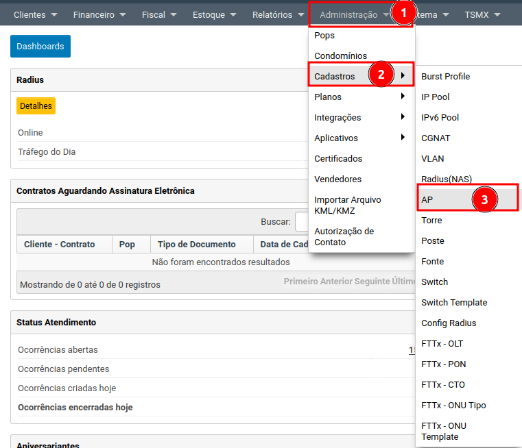Open the TSMX menu
Viewport: 522px width, 448px height.
[482, 14]
